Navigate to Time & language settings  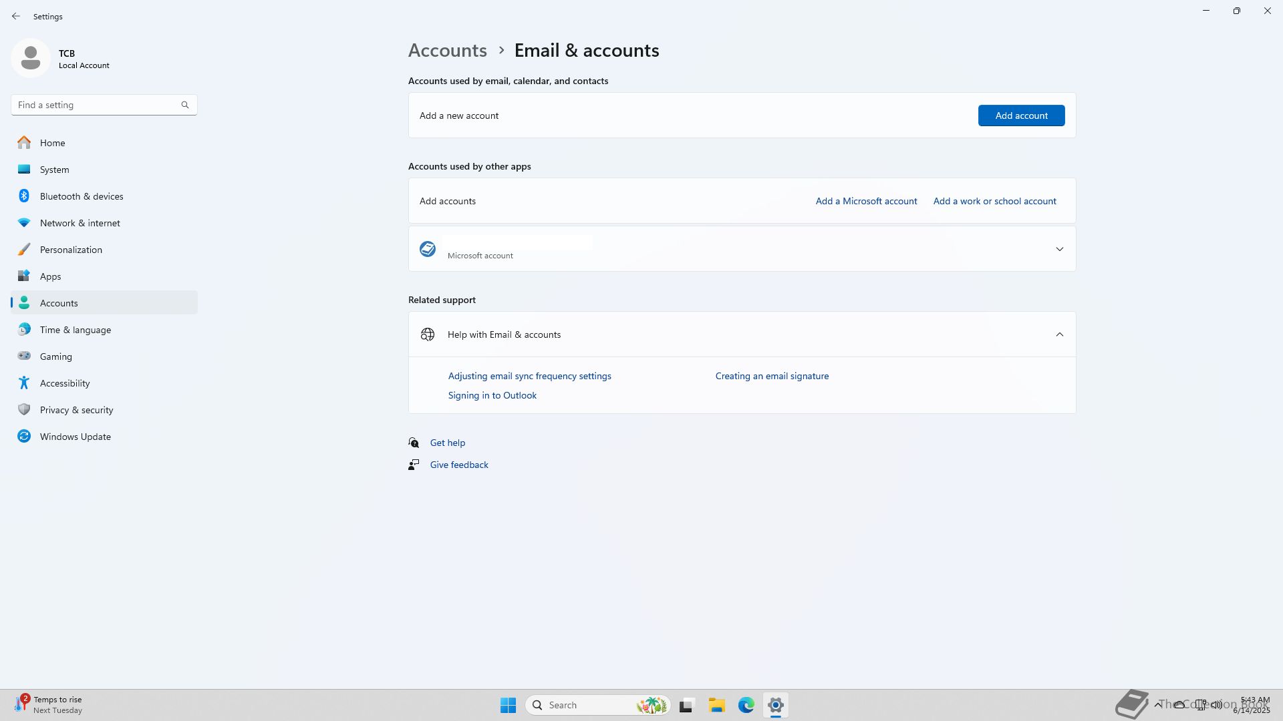[75, 330]
